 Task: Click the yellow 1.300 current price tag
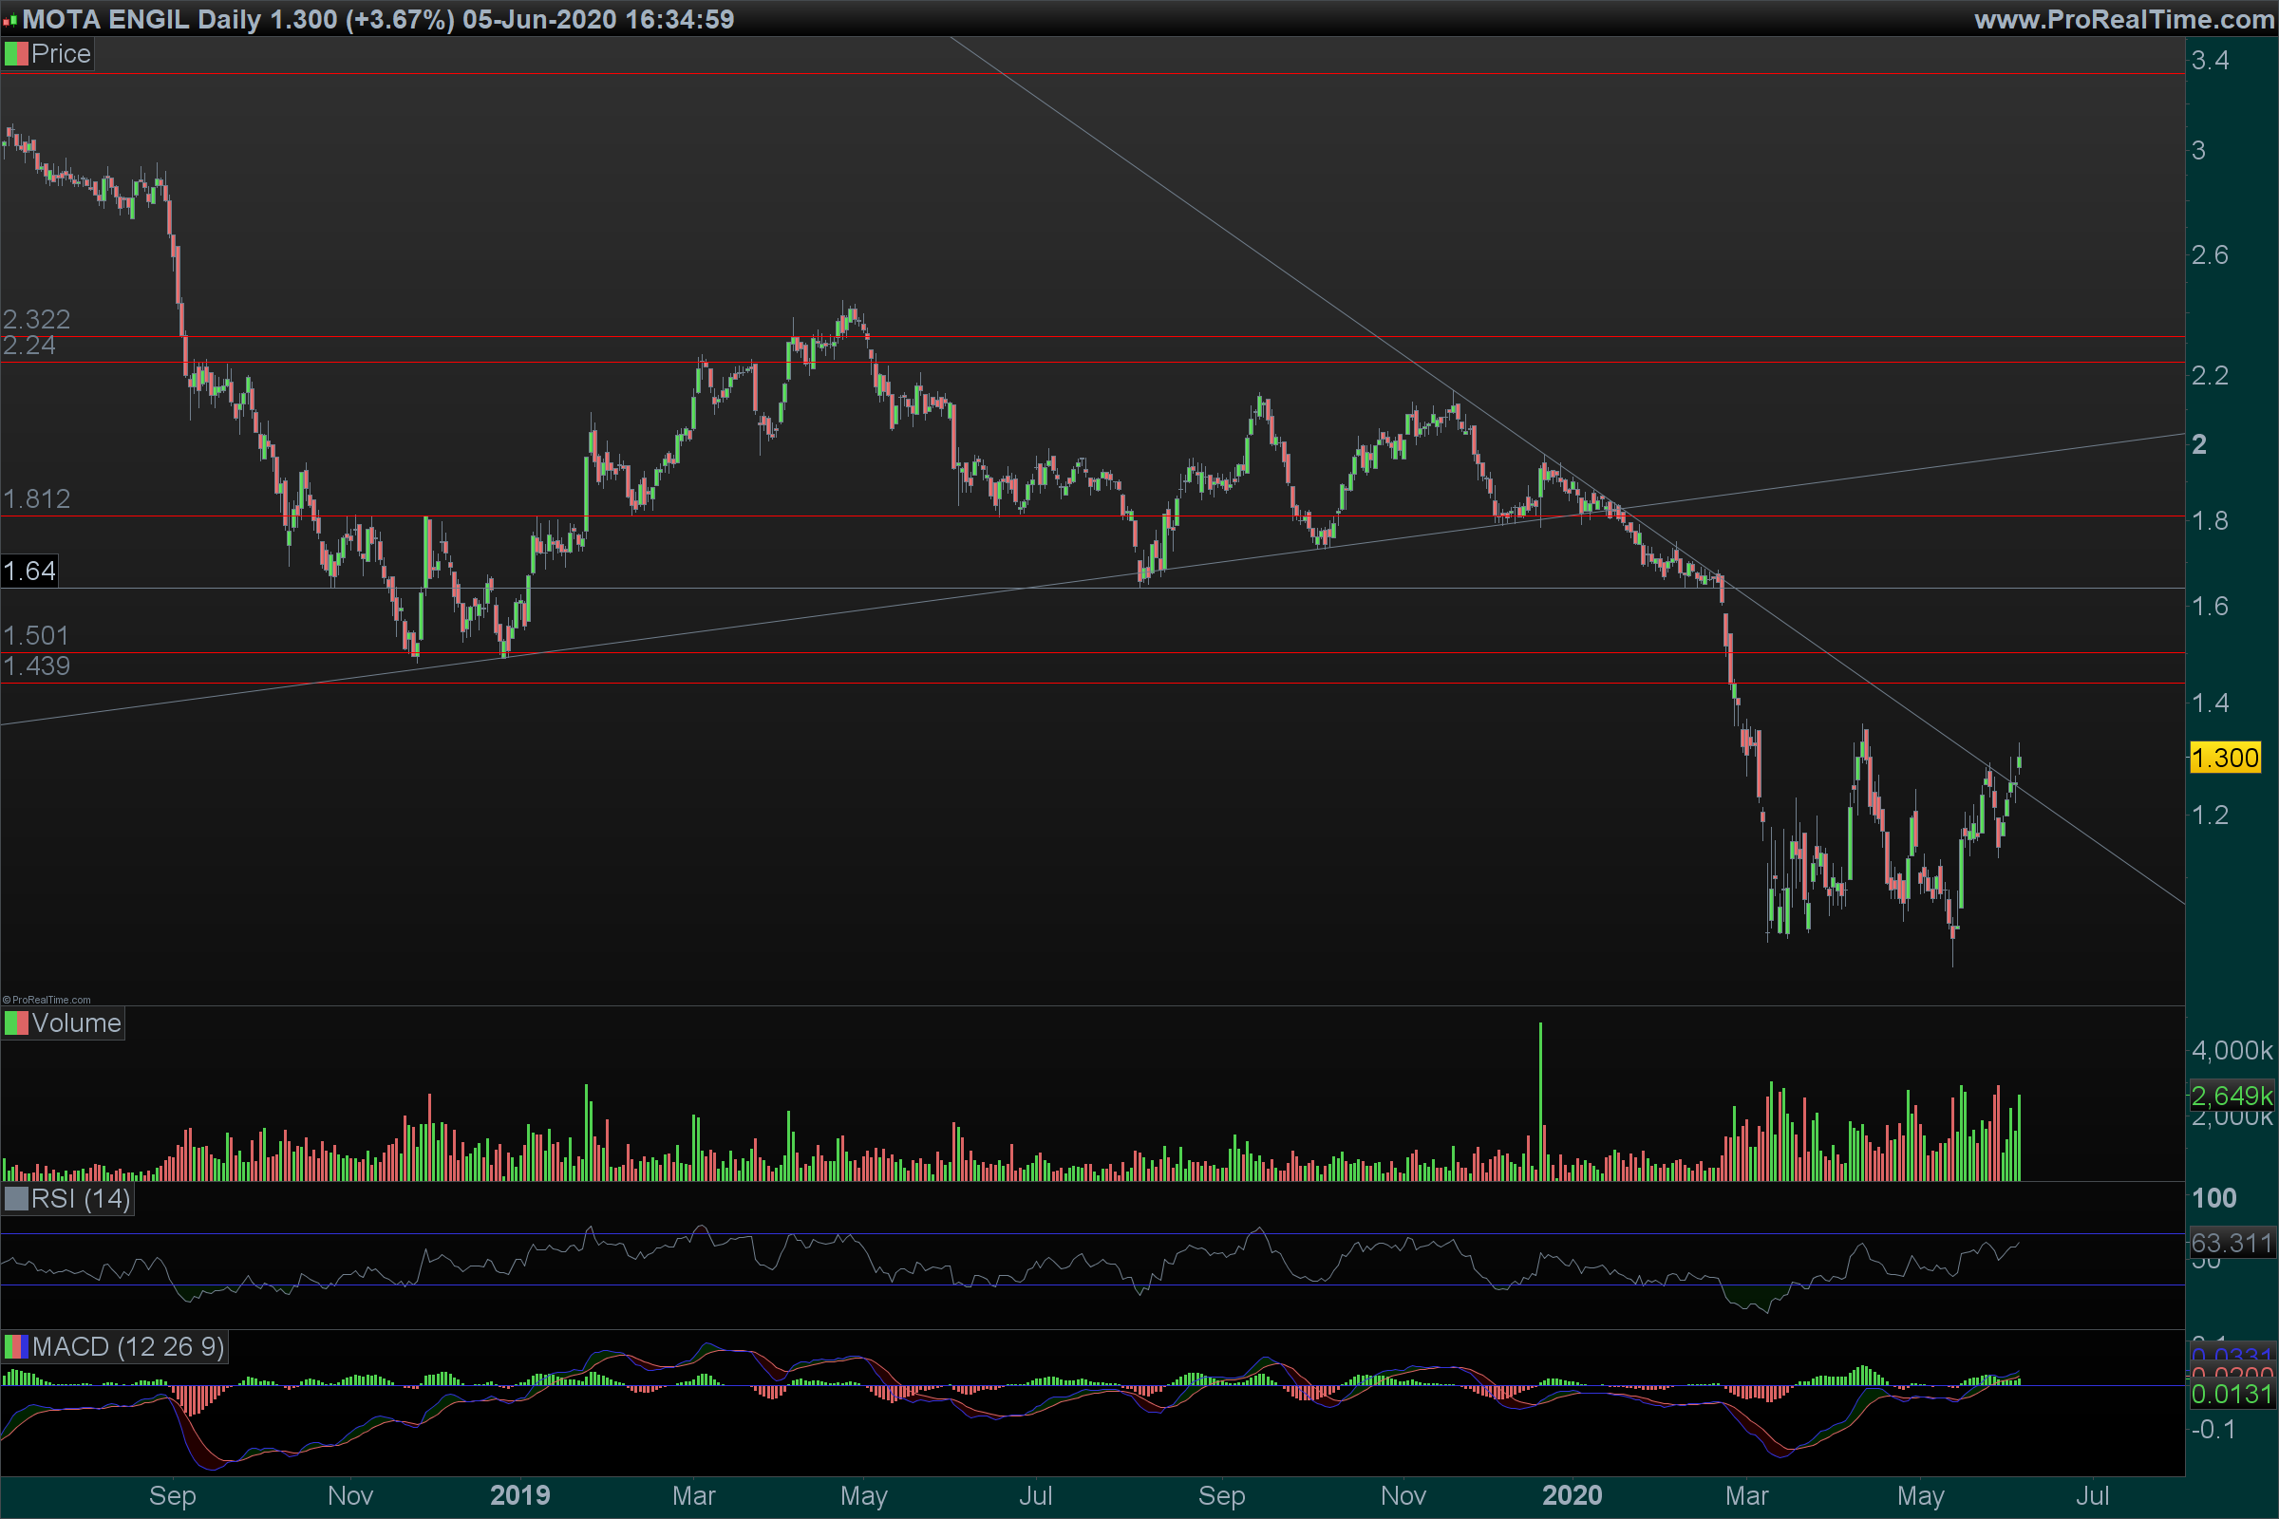click(2224, 758)
